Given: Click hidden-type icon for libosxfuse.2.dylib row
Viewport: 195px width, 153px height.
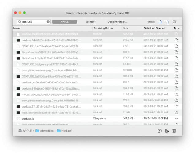Looking at the screenshot, I should [x=176, y=58].
